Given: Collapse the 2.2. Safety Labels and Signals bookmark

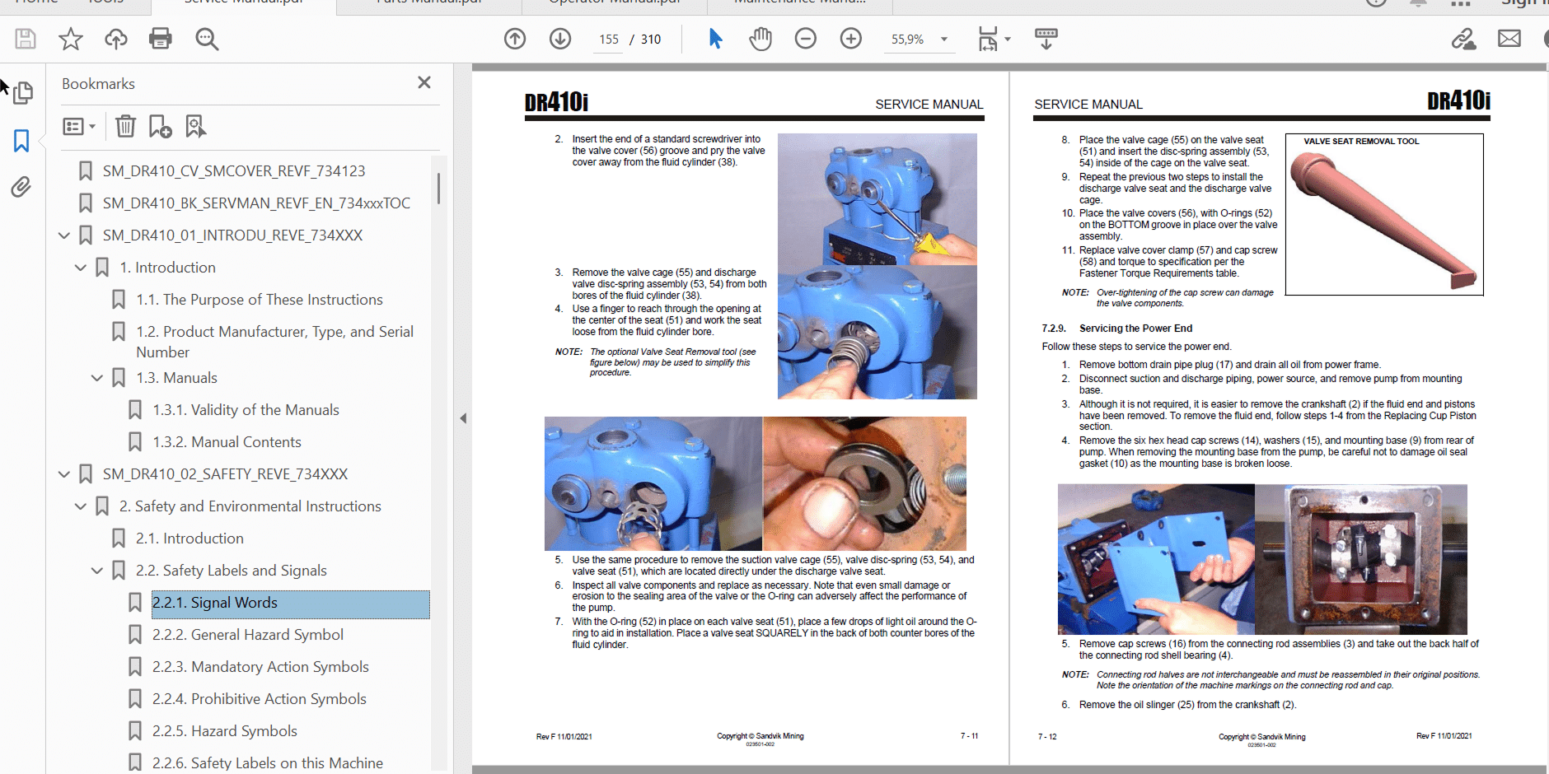Looking at the screenshot, I should [97, 571].
